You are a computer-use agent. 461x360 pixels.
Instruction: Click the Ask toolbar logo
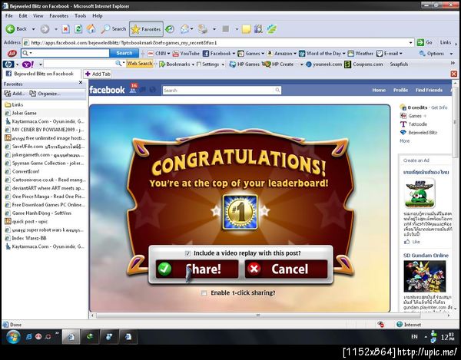pyautogui.click(x=12, y=53)
